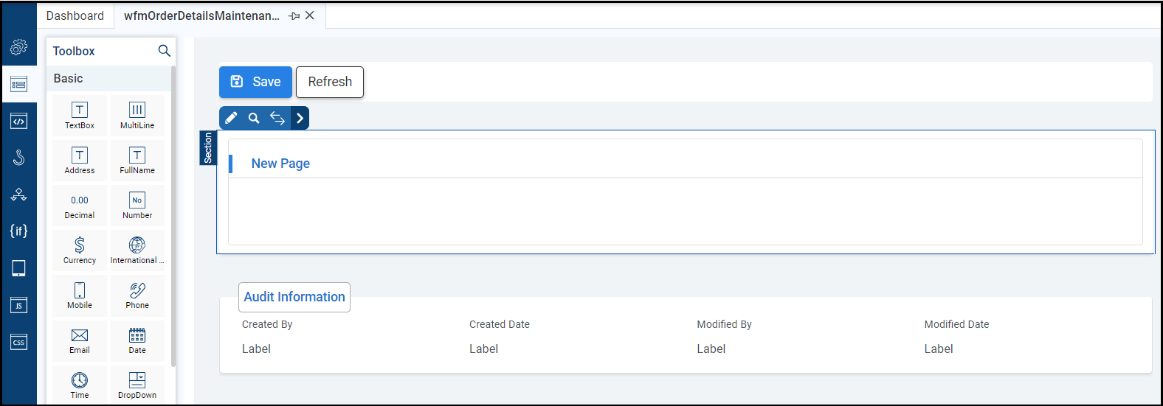Select the wfmOrderDetailsMaintenance tab
1163x406 pixels.
[x=201, y=15]
